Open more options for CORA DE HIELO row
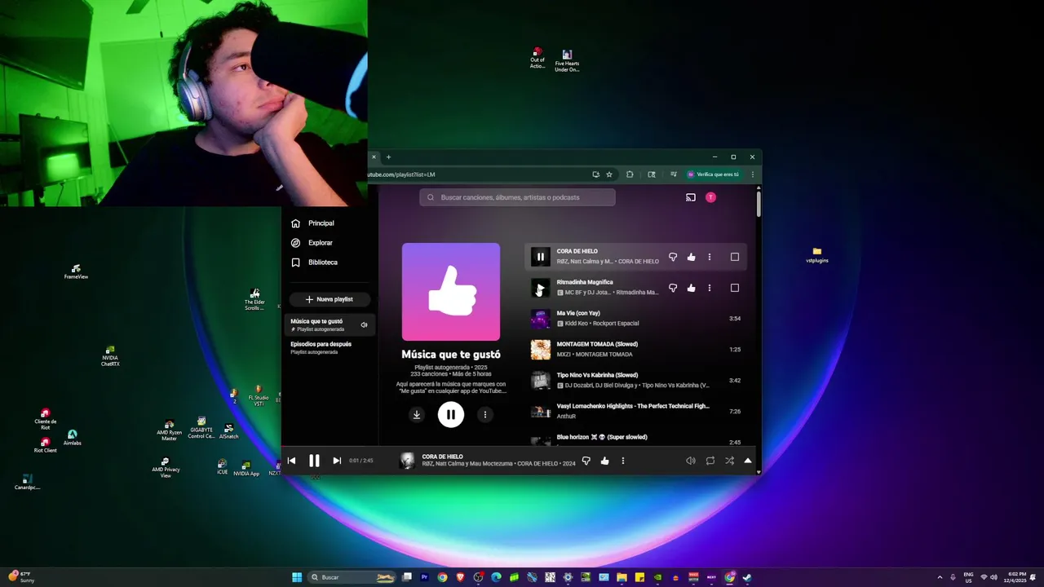The image size is (1044, 587). coord(709,257)
